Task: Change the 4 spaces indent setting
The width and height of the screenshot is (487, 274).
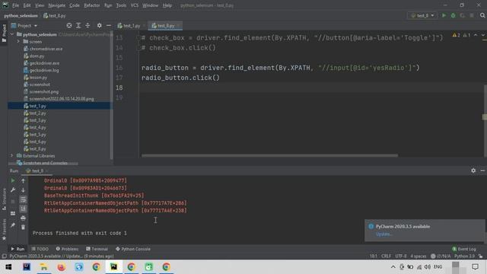Action: click(x=419, y=256)
